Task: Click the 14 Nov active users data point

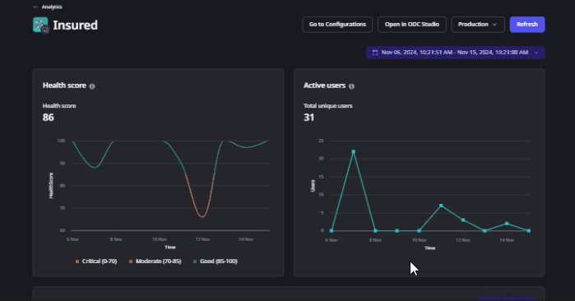Action: (x=507, y=223)
